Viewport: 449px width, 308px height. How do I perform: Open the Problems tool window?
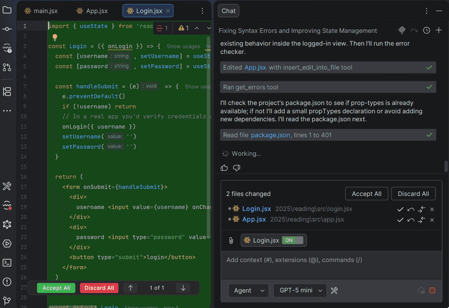pos(7,282)
